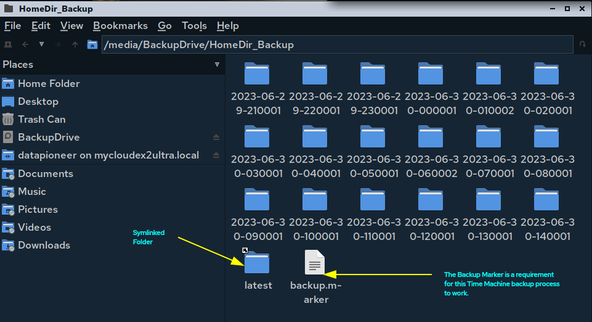The height and width of the screenshot is (322, 592).
Task: Close the HomeDir_Backup window
Action: 582,8
